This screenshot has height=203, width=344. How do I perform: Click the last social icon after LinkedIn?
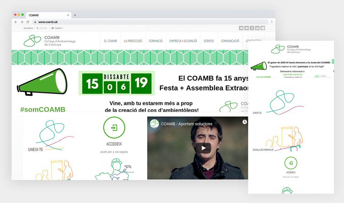click(x=262, y=28)
